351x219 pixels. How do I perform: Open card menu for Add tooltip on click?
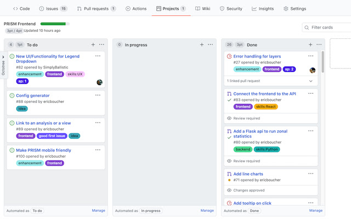tap(311, 203)
